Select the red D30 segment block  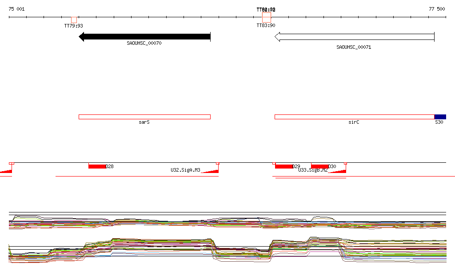point(320,166)
